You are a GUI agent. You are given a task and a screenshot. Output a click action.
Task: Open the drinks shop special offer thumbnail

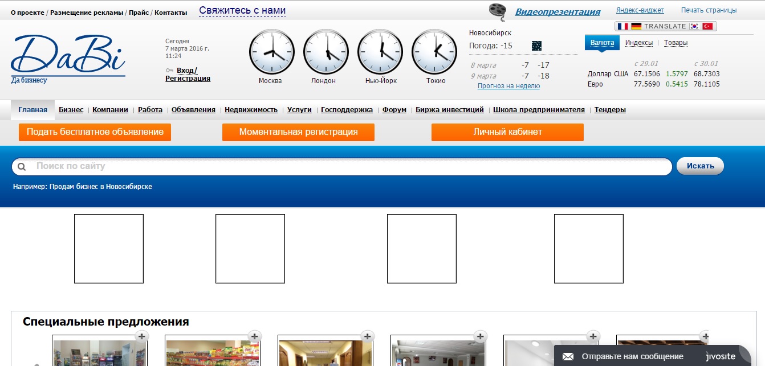tap(100, 350)
